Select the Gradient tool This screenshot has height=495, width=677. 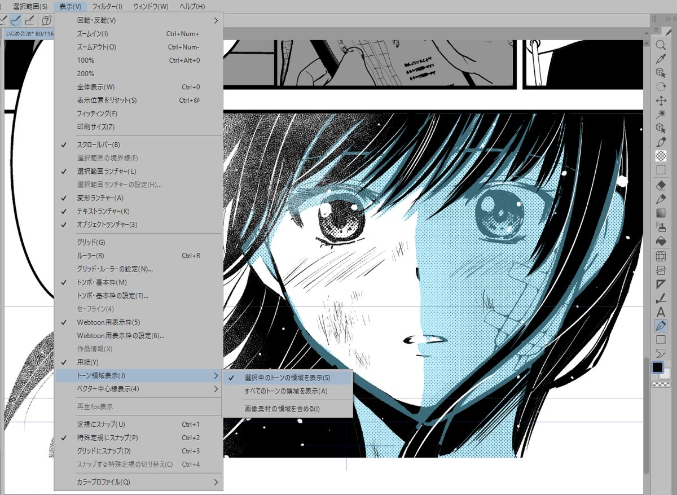click(661, 213)
